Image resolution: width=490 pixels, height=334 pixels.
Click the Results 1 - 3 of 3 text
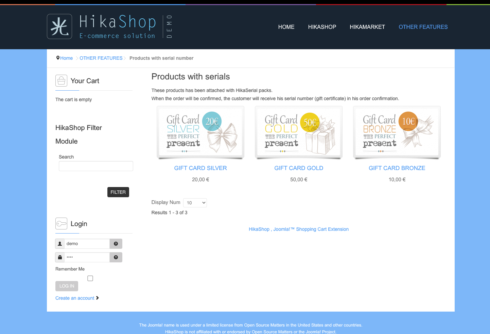pos(169,212)
